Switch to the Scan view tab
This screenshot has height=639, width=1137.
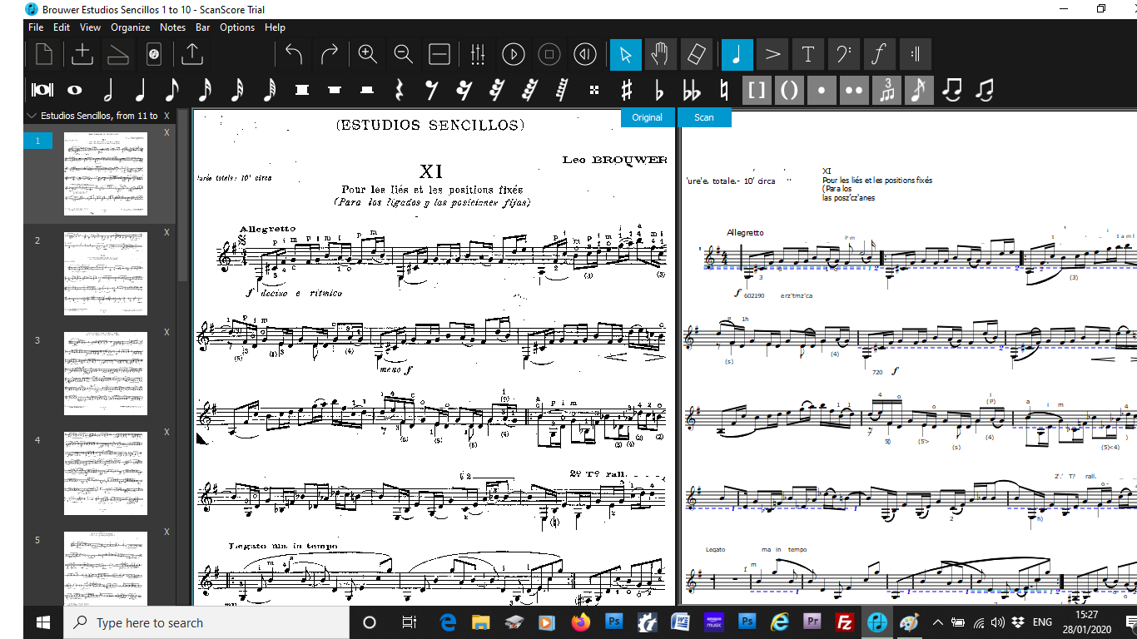pos(704,117)
